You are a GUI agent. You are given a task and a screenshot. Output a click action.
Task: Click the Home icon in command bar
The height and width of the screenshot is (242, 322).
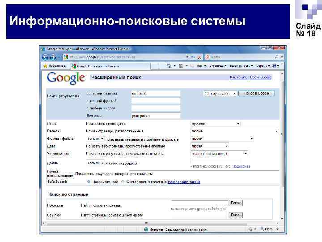point(169,66)
